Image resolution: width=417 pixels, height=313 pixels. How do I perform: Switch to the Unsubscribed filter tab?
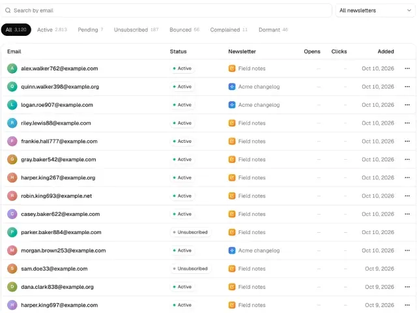point(136,29)
